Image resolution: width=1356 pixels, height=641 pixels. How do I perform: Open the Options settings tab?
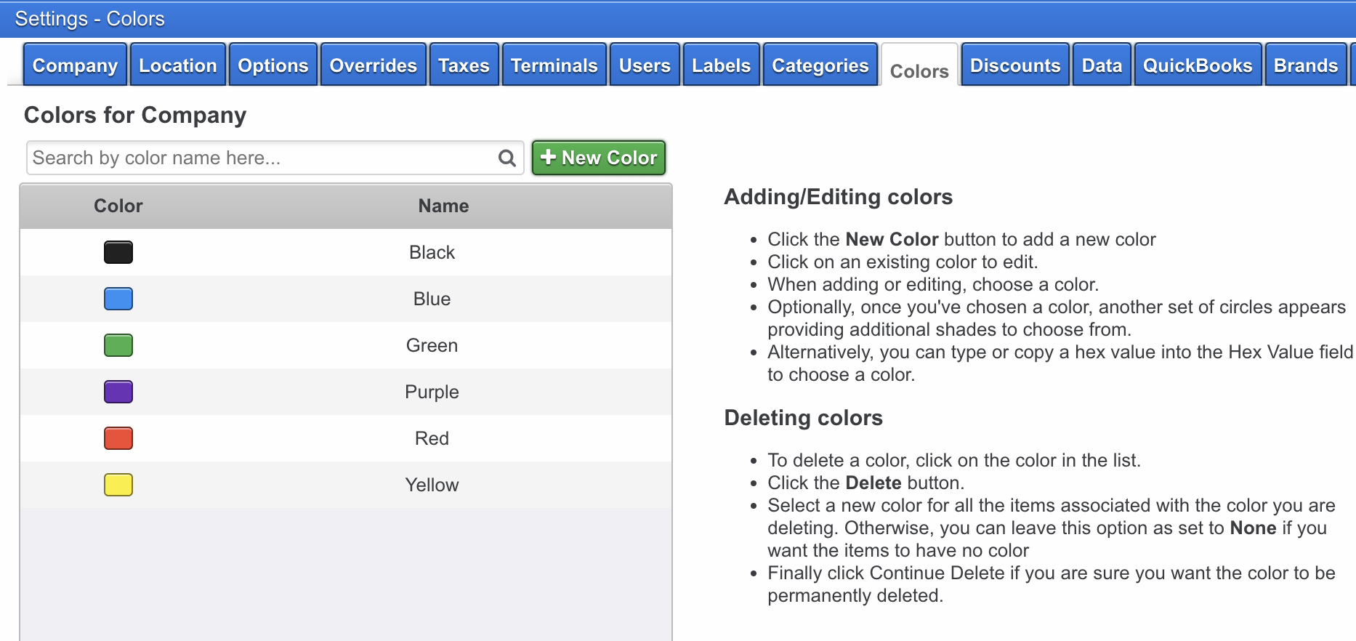pyautogui.click(x=273, y=65)
